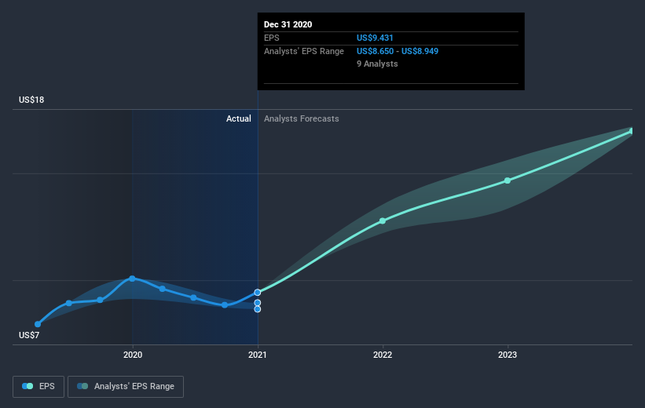Click the EPS value US$9.431 in tooltip

pos(375,38)
